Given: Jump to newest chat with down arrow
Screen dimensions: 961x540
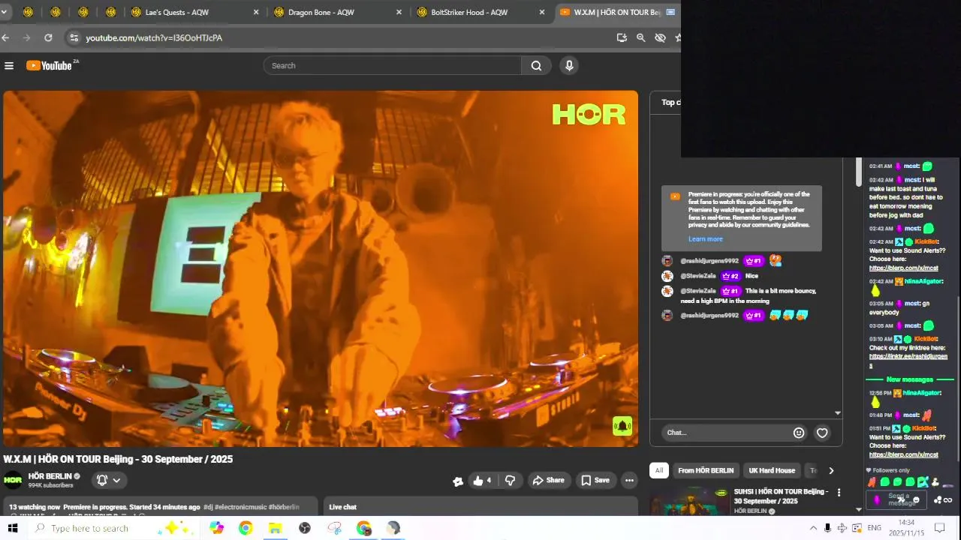Looking at the screenshot, I should [838, 413].
